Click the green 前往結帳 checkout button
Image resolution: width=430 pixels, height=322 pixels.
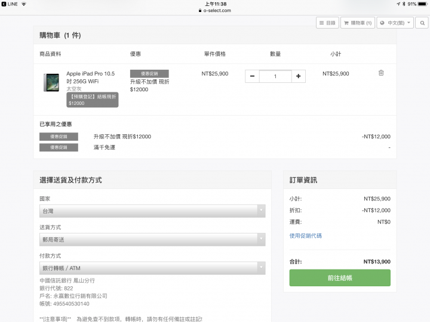[x=340, y=278]
